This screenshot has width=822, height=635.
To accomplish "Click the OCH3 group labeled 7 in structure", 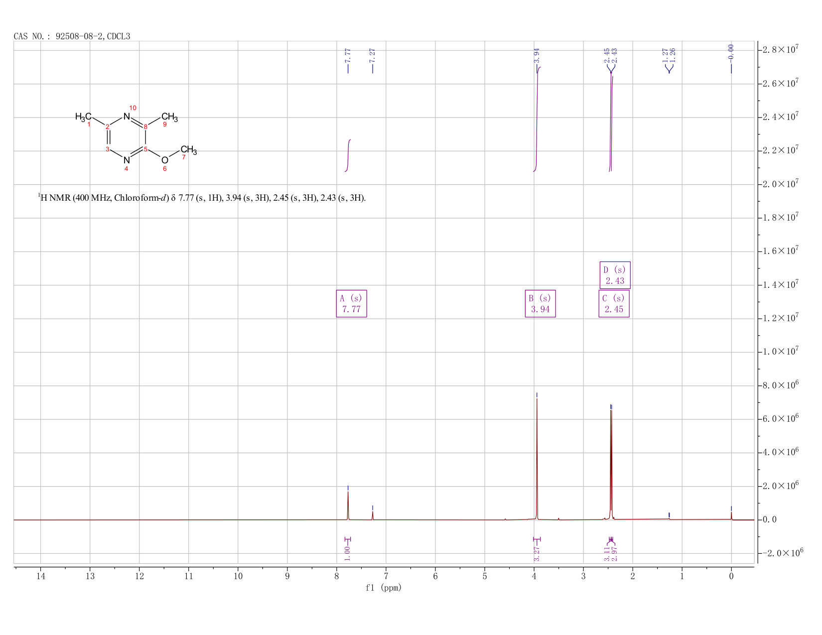I will pos(189,150).
